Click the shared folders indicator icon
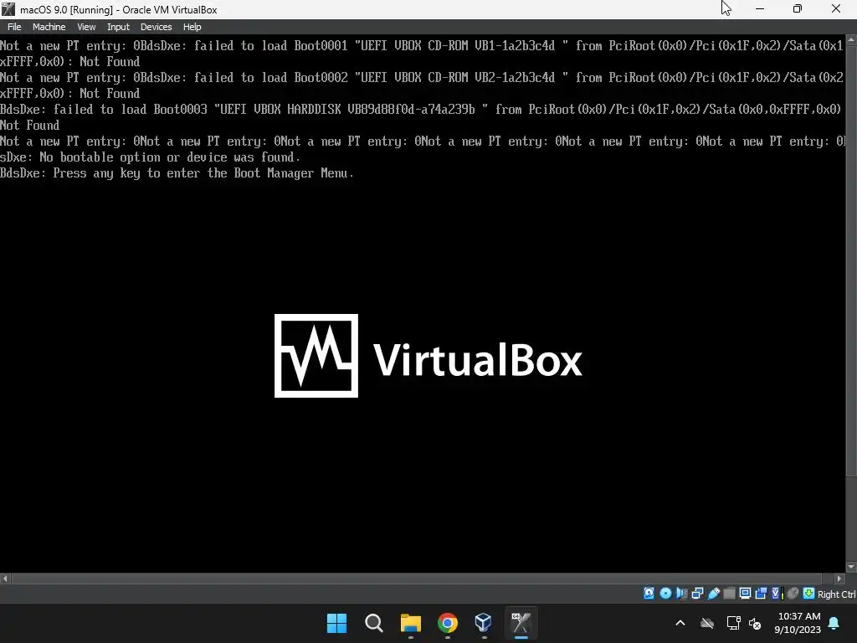857x643 pixels. (729, 594)
